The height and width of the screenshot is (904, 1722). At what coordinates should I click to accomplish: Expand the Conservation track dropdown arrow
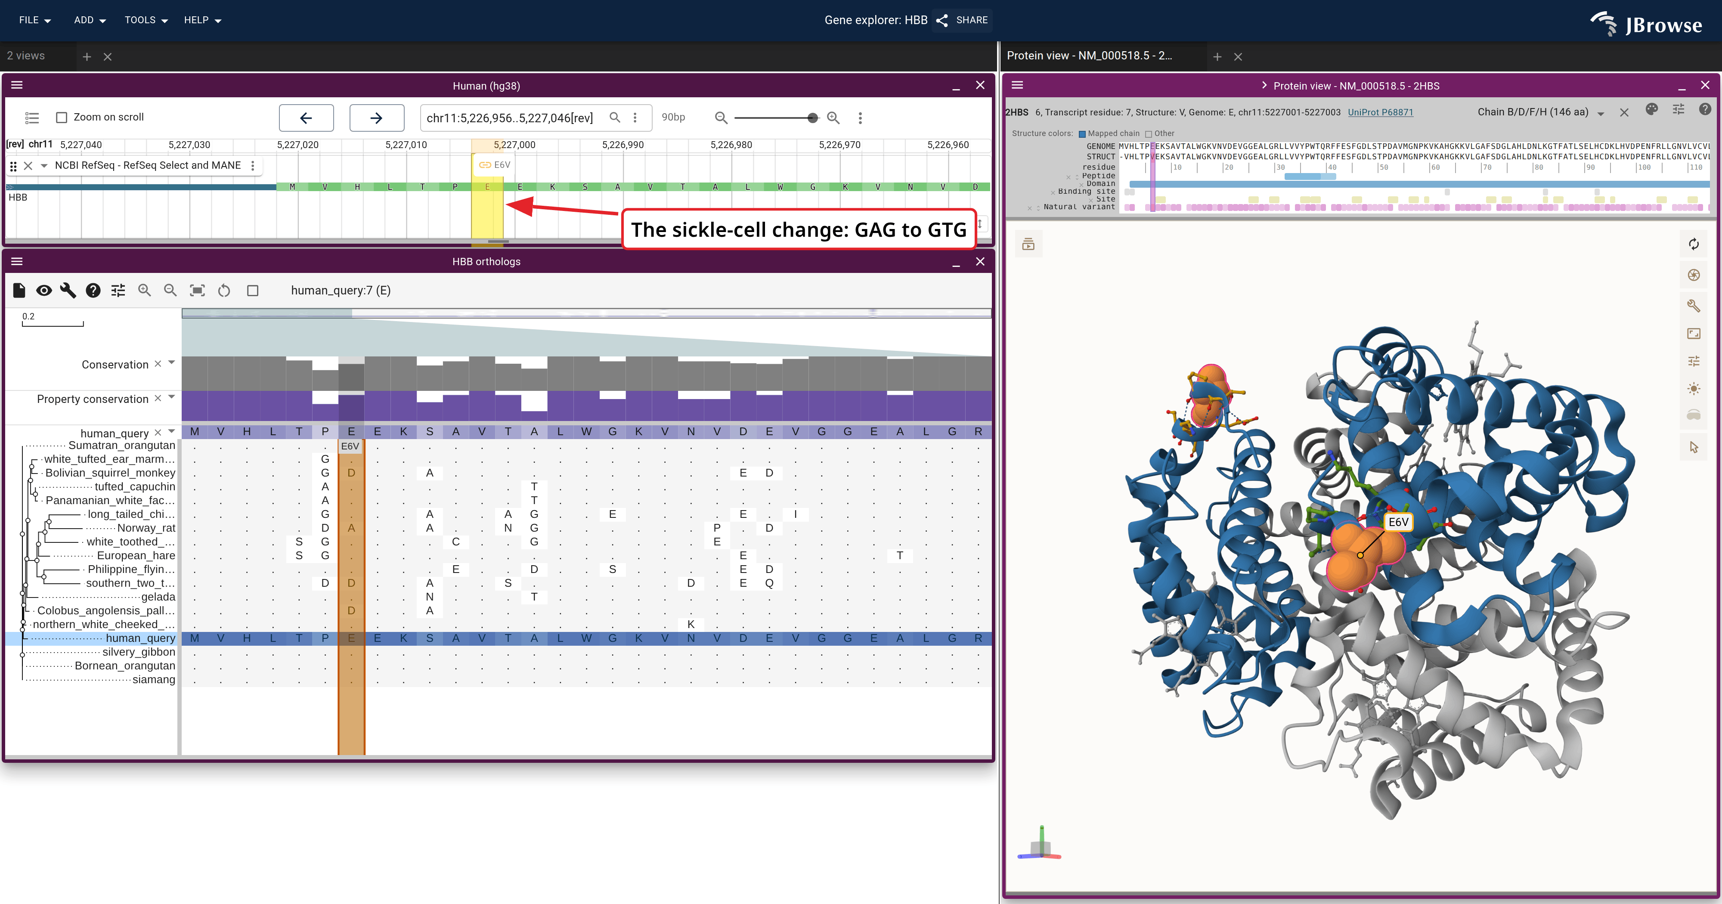coord(172,362)
